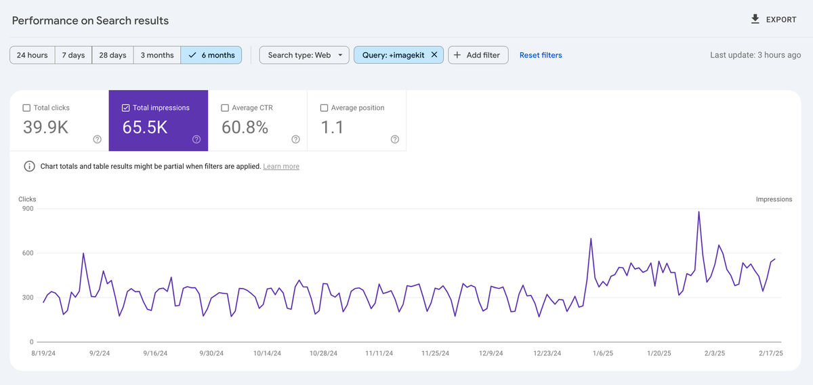Remove the imagekit query filter with X
The height and width of the screenshot is (385, 813).
coord(434,55)
